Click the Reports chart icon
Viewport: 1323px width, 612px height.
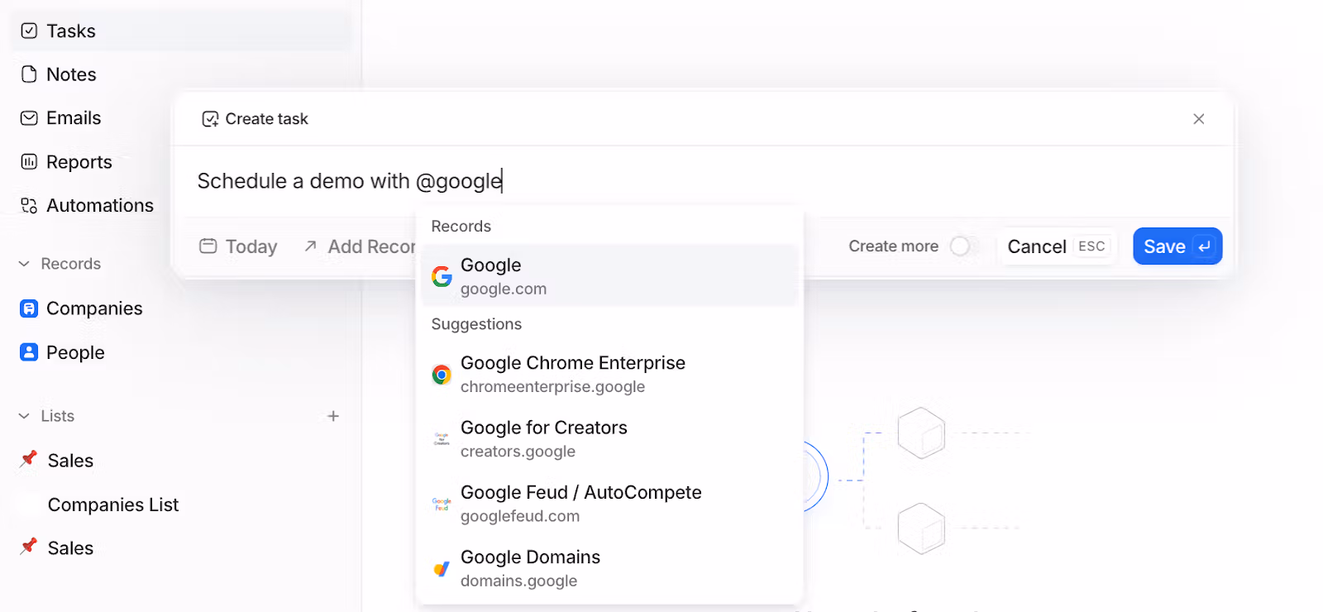tap(29, 161)
